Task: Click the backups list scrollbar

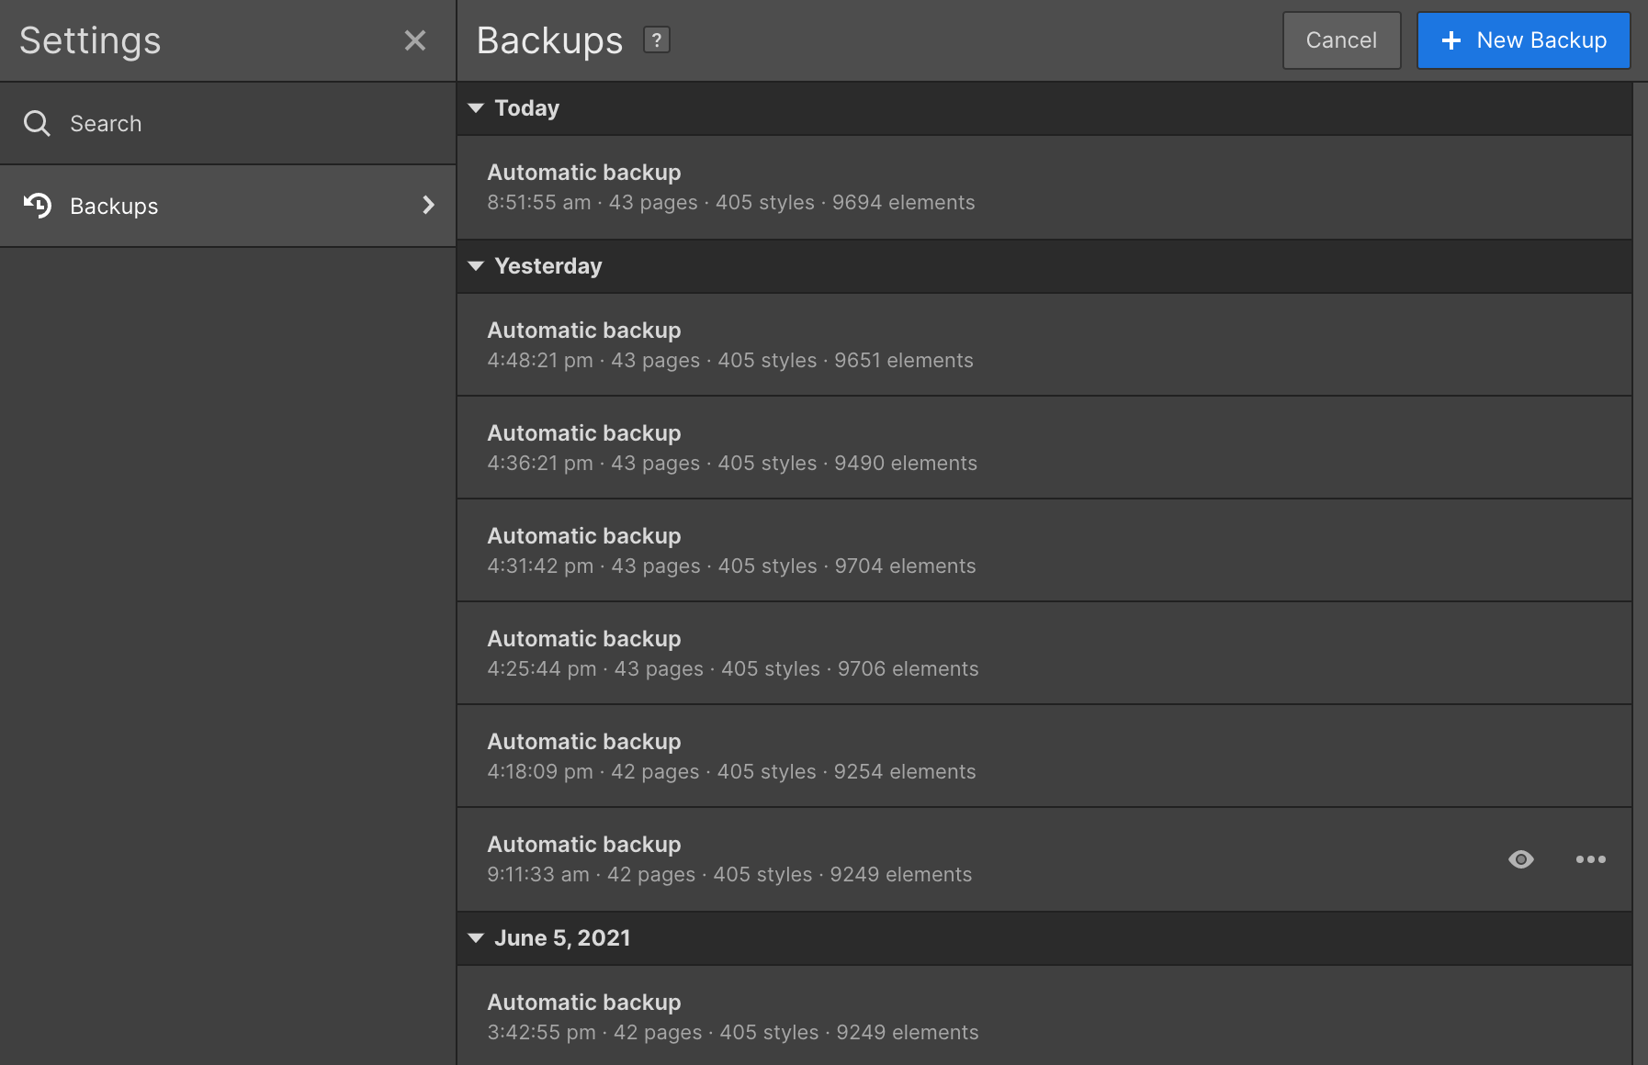Action: click(1640, 574)
